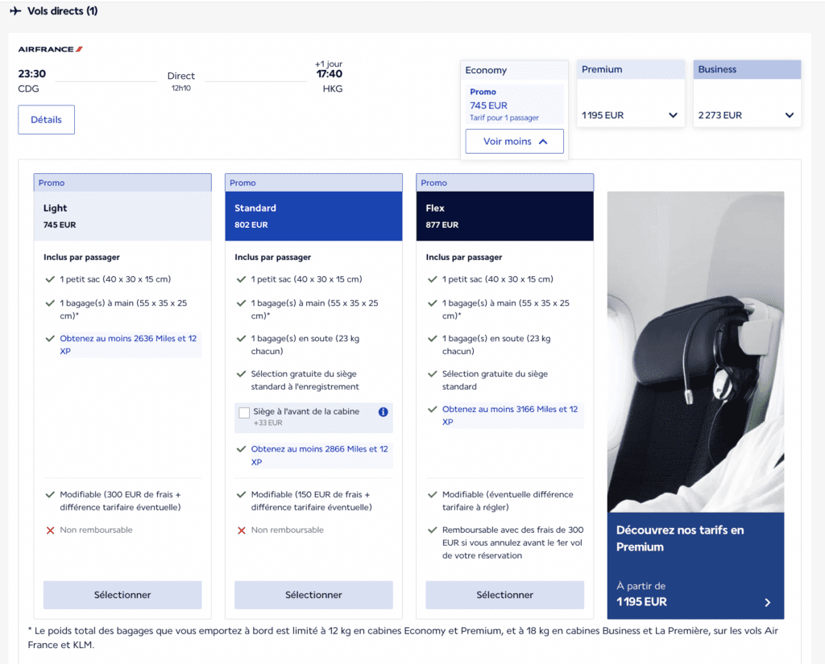Image resolution: width=825 pixels, height=664 pixels.
Task: Click checkmark beside Flex Remboursable avec frais
Action: [x=433, y=530]
